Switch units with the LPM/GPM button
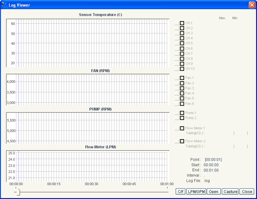Viewport: 257px width, 199px height. (x=196, y=191)
